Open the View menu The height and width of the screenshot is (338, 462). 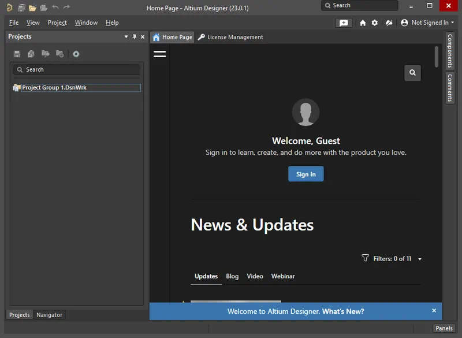pyautogui.click(x=33, y=23)
